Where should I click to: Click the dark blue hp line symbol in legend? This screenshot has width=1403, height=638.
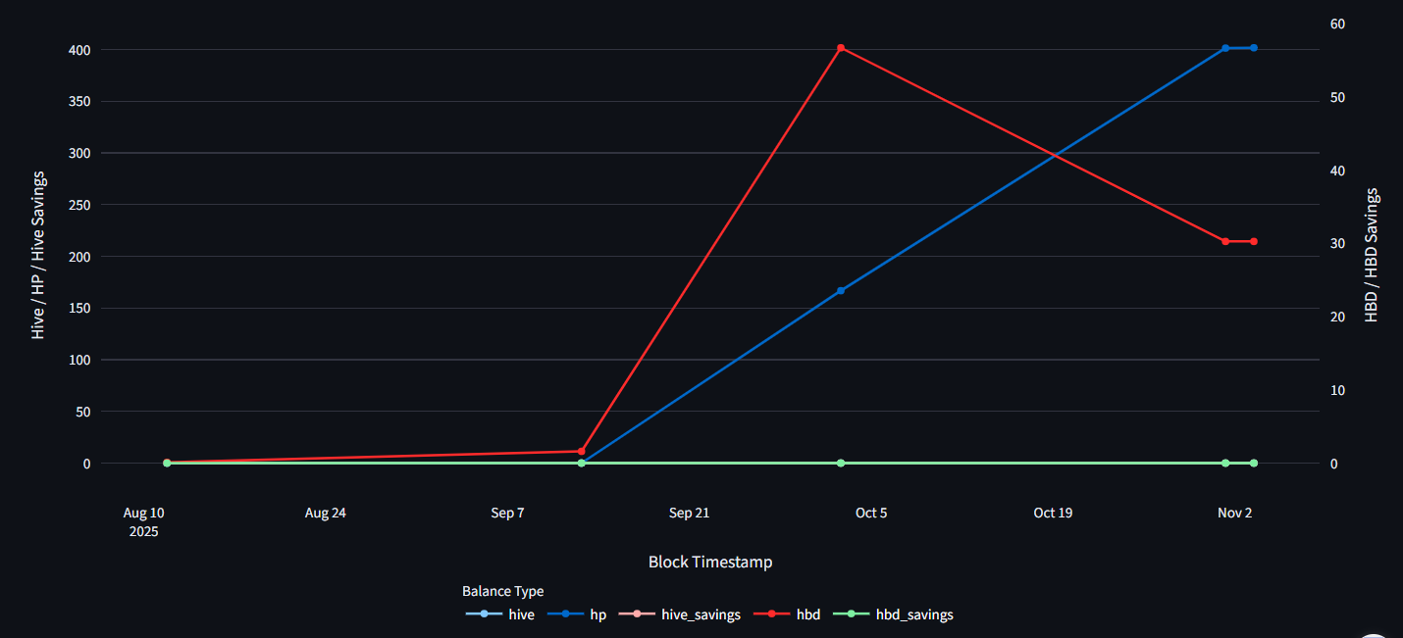point(564,614)
